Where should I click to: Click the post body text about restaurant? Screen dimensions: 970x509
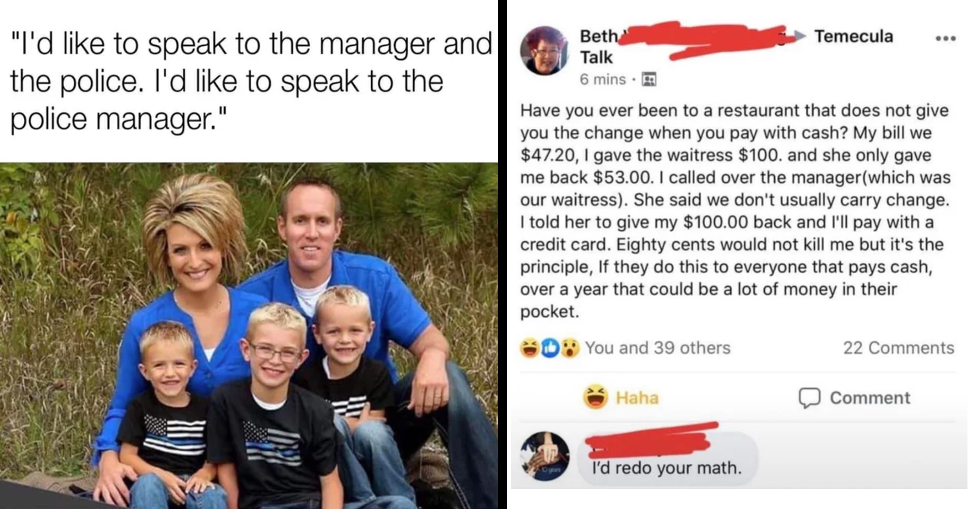click(735, 211)
